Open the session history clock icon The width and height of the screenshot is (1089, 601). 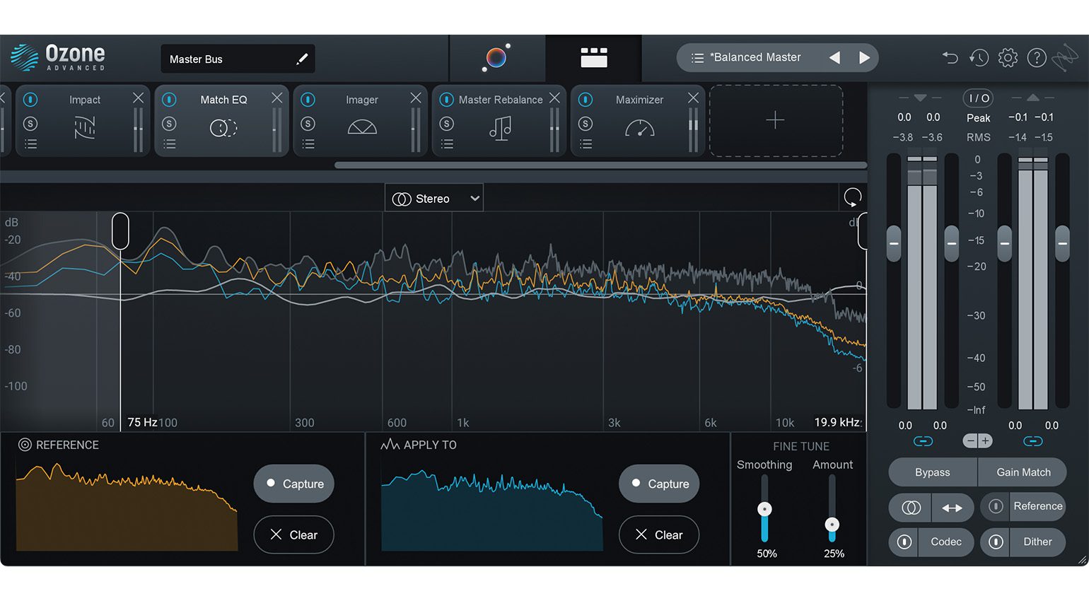(979, 58)
